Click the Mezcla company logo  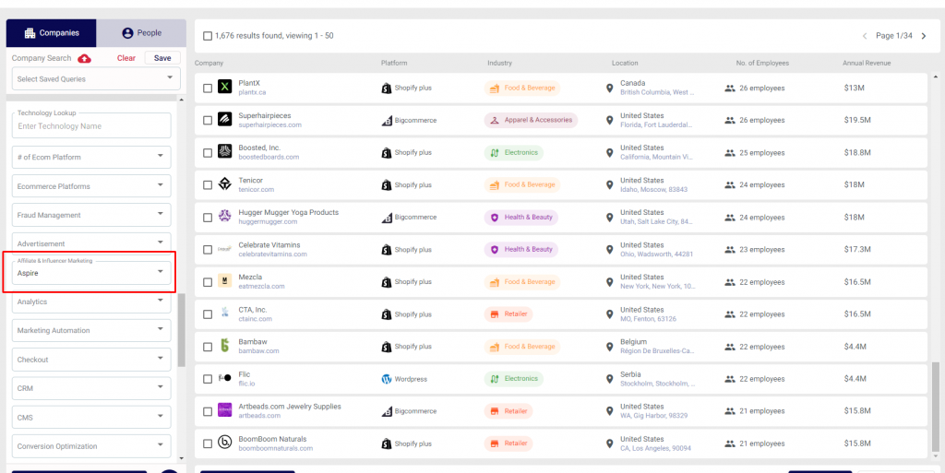(225, 281)
